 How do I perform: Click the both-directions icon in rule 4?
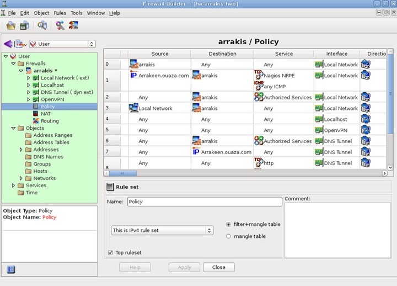coord(366,119)
